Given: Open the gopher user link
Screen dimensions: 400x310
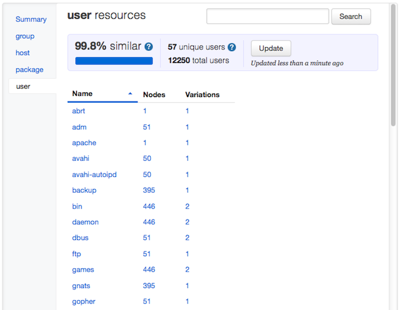Looking at the screenshot, I should coord(83,302).
